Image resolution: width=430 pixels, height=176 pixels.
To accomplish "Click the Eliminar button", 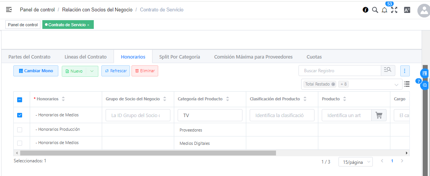I will tap(144, 71).
